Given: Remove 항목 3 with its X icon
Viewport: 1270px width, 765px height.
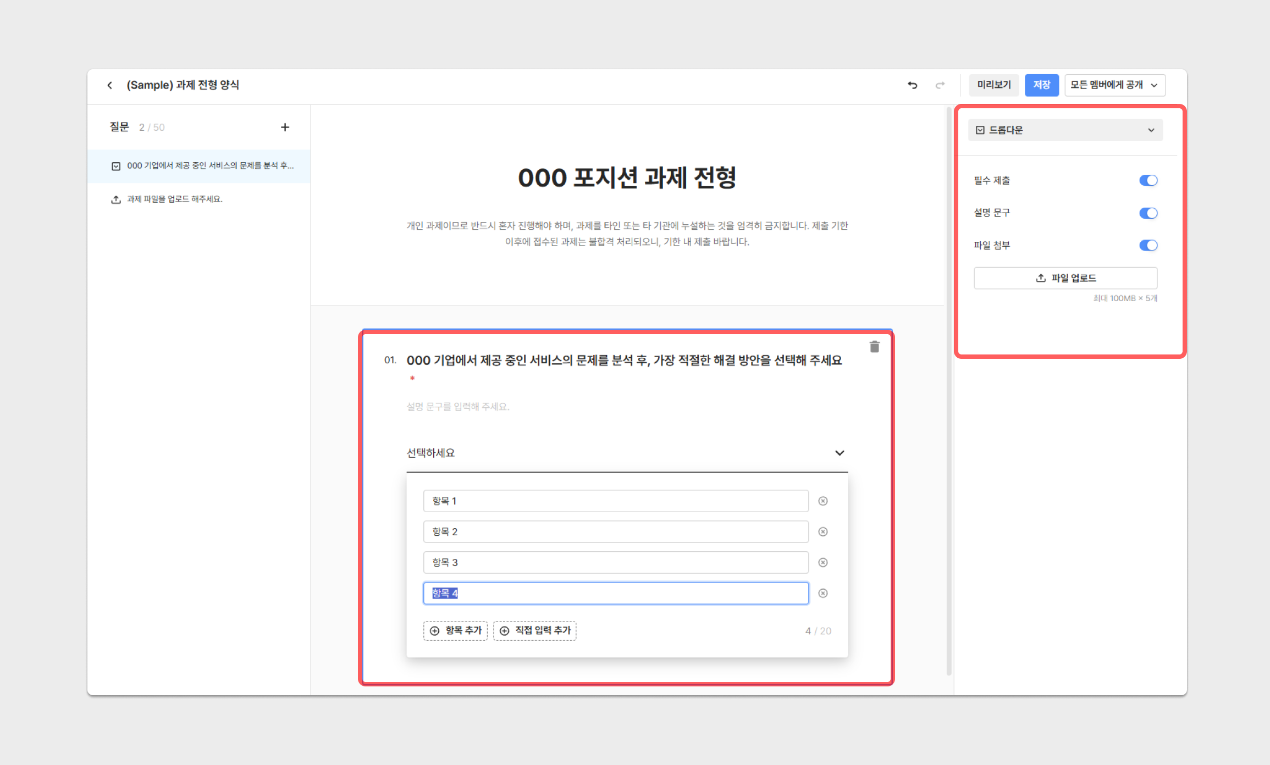Looking at the screenshot, I should coord(823,563).
